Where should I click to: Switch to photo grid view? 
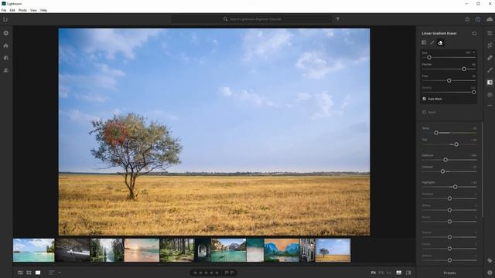[21, 273]
